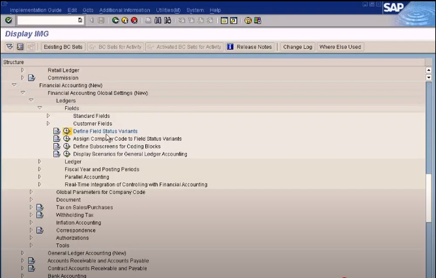Click the Customize Local Layout icon
This screenshot has height=278, width=436.
click(257, 21)
